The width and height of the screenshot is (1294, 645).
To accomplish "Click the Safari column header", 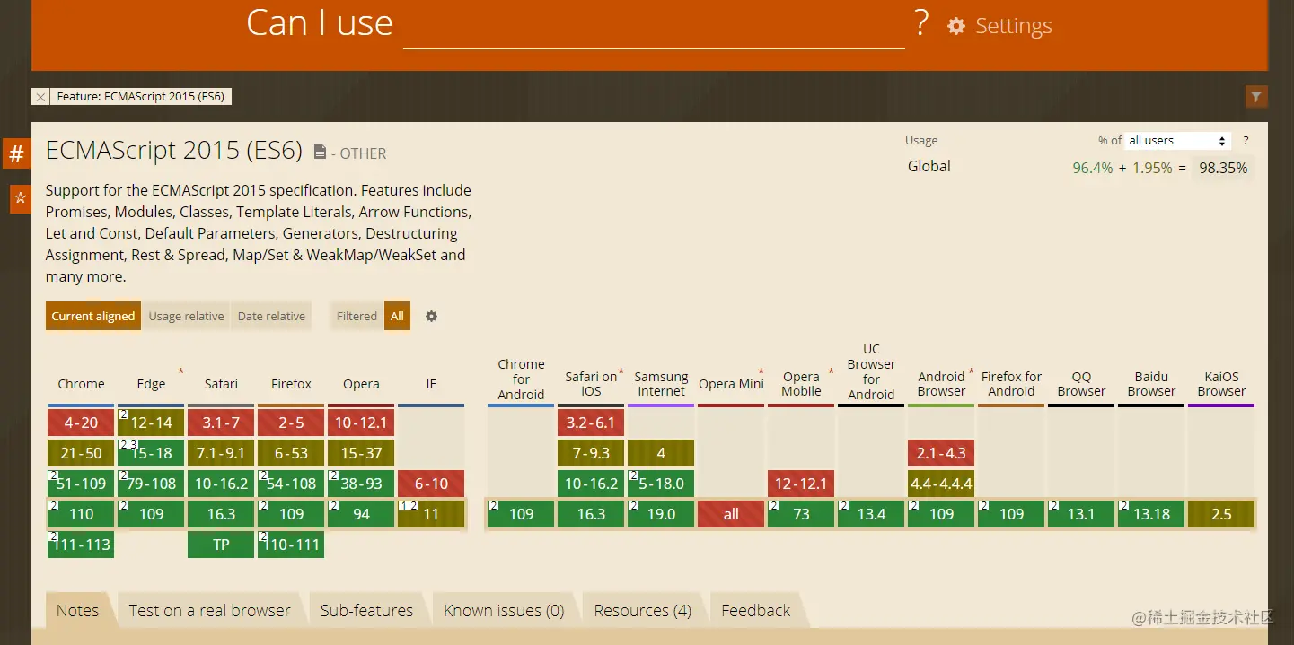I will point(221,384).
